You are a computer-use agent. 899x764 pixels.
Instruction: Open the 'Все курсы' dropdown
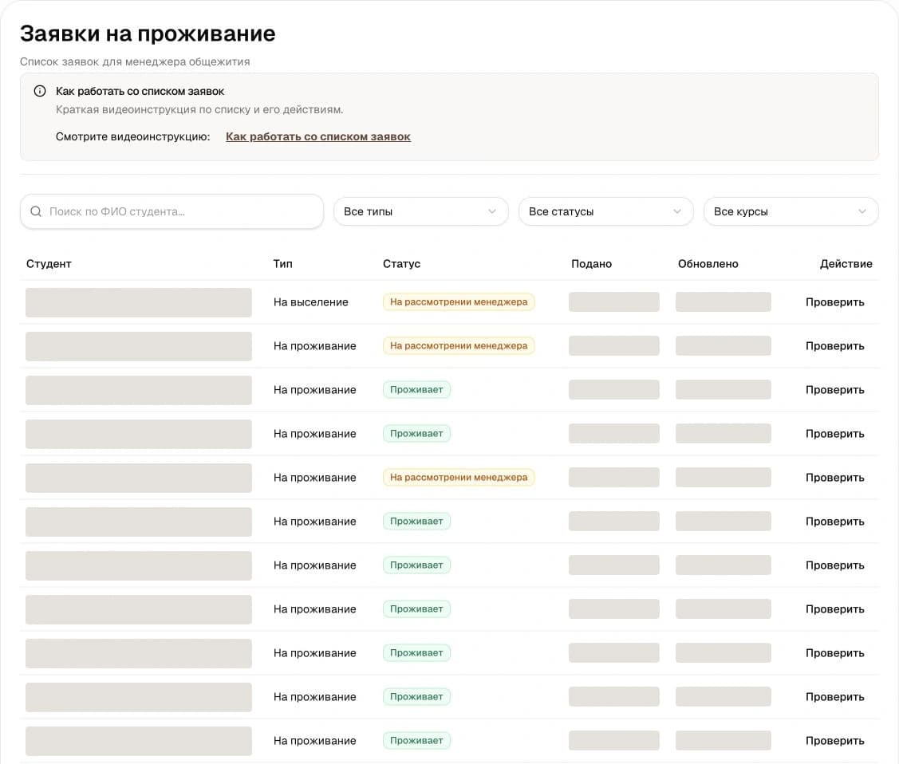click(x=791, y=211)
